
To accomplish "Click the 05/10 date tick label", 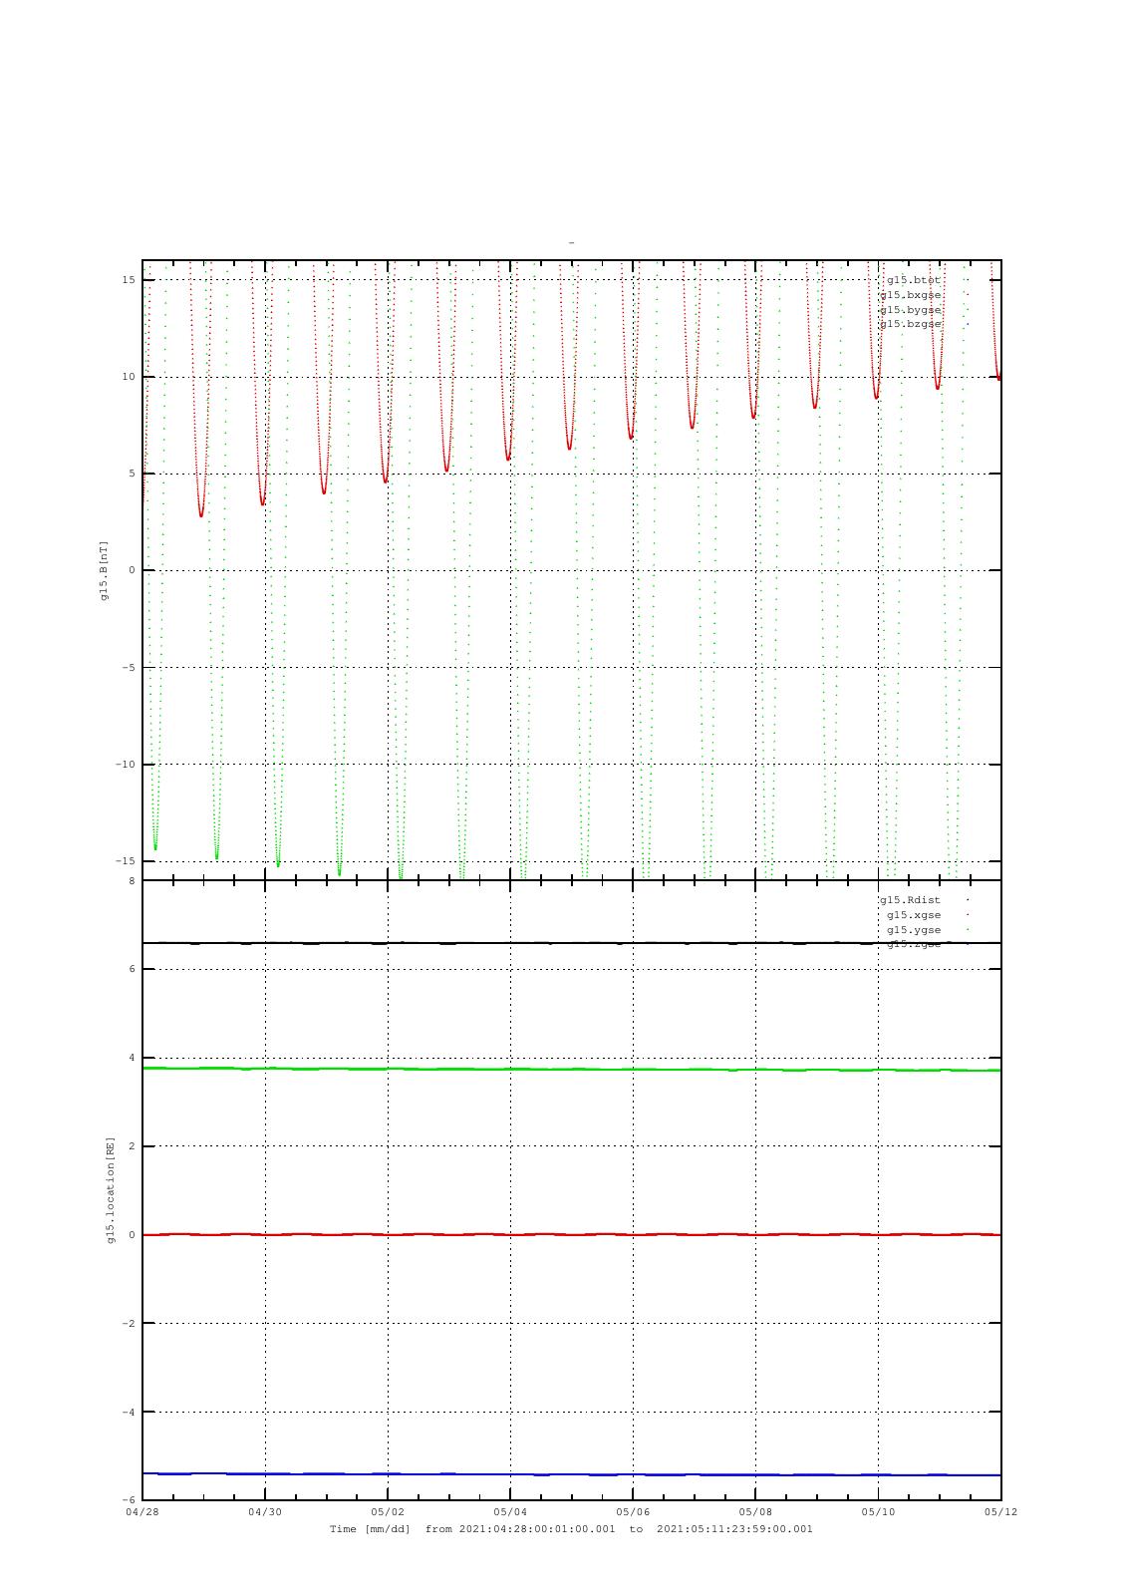I will [x=878, y=1511].
